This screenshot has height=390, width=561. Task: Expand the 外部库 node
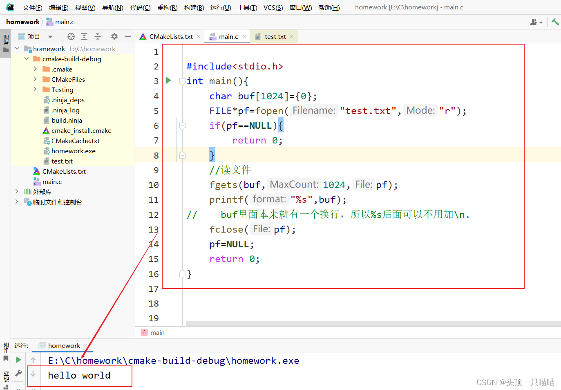click(x=17, y=192)
